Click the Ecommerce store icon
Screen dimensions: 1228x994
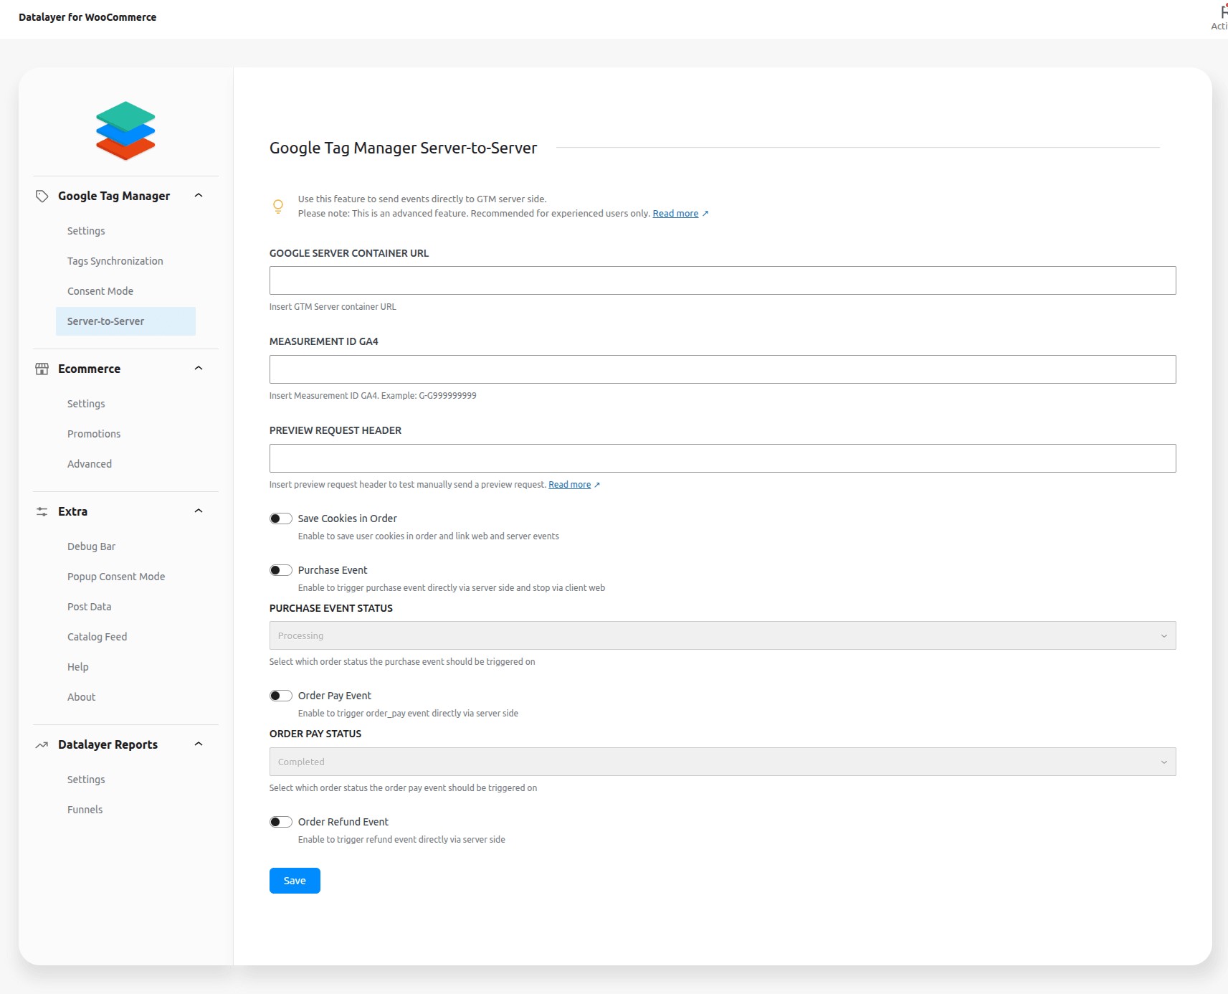pyautogui.click(x=42, y=369)
